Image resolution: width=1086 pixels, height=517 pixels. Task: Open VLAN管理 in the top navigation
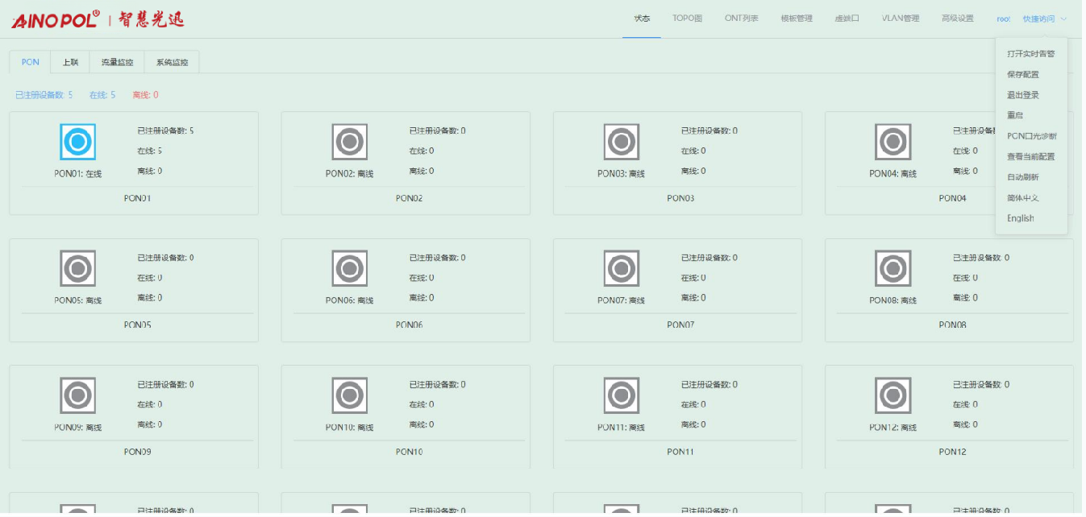pyautogui.click(x=900, y=19)
